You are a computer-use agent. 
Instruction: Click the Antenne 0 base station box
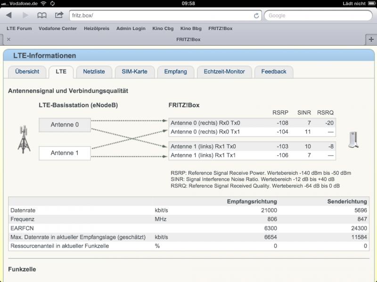(x=65, y=125)
